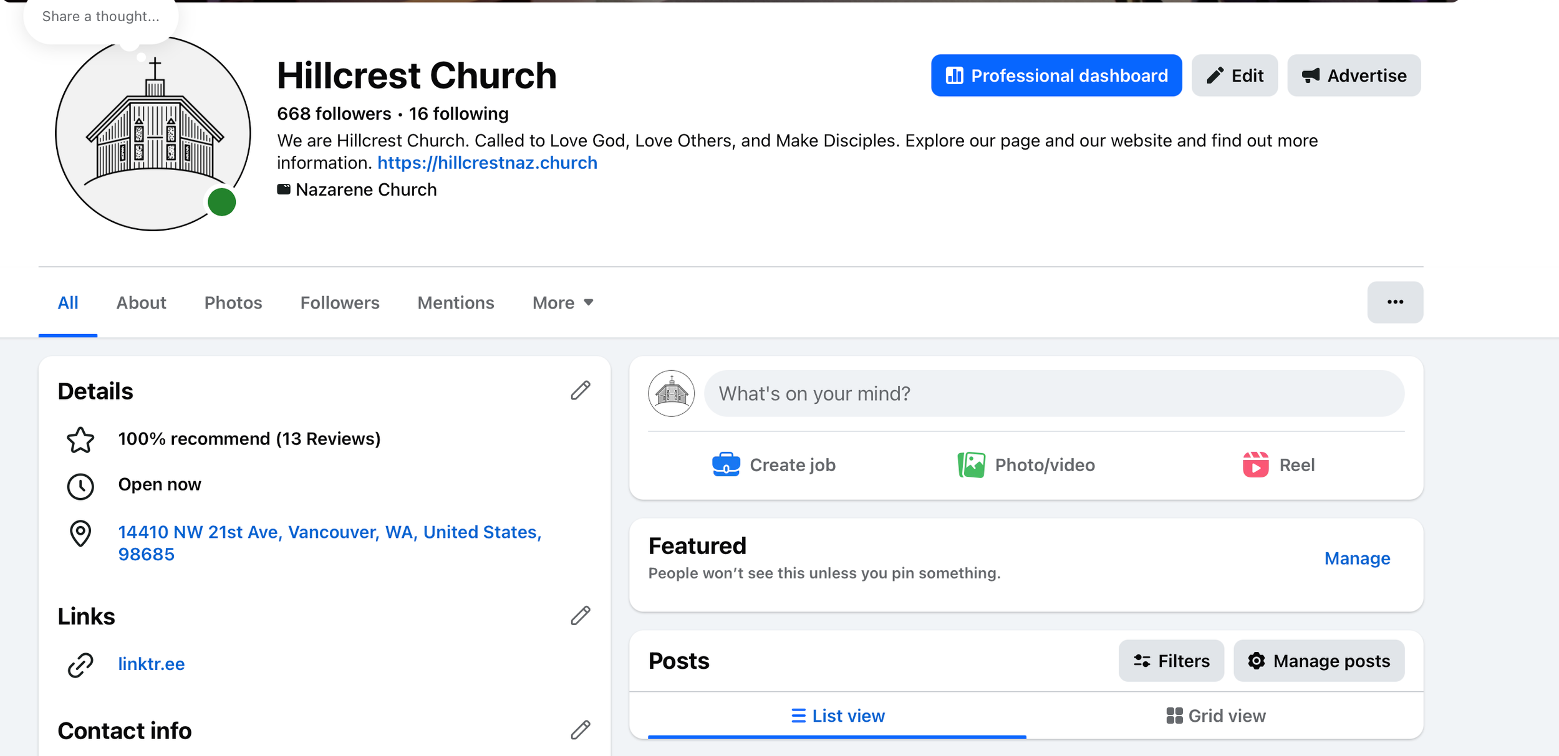
Task: Click the location pin icon
Action: [80, 534]
